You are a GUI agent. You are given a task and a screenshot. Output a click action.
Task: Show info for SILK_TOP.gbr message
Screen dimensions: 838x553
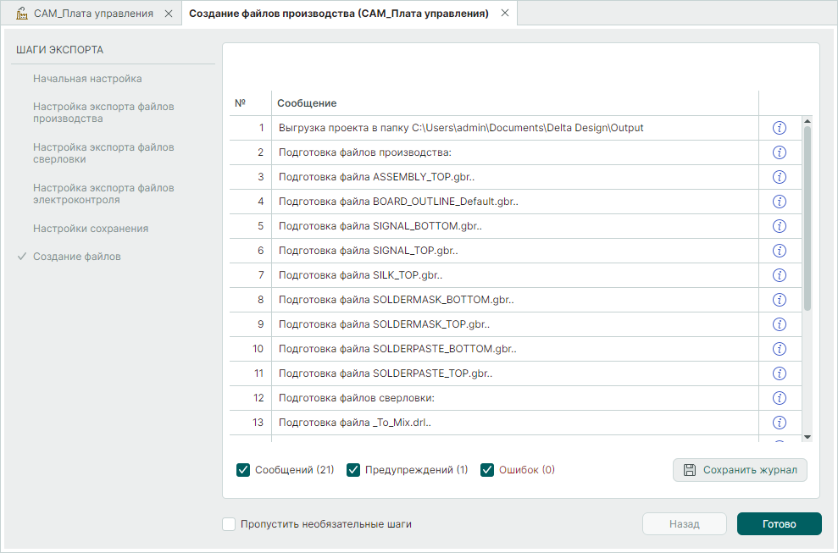click(780, 275)
